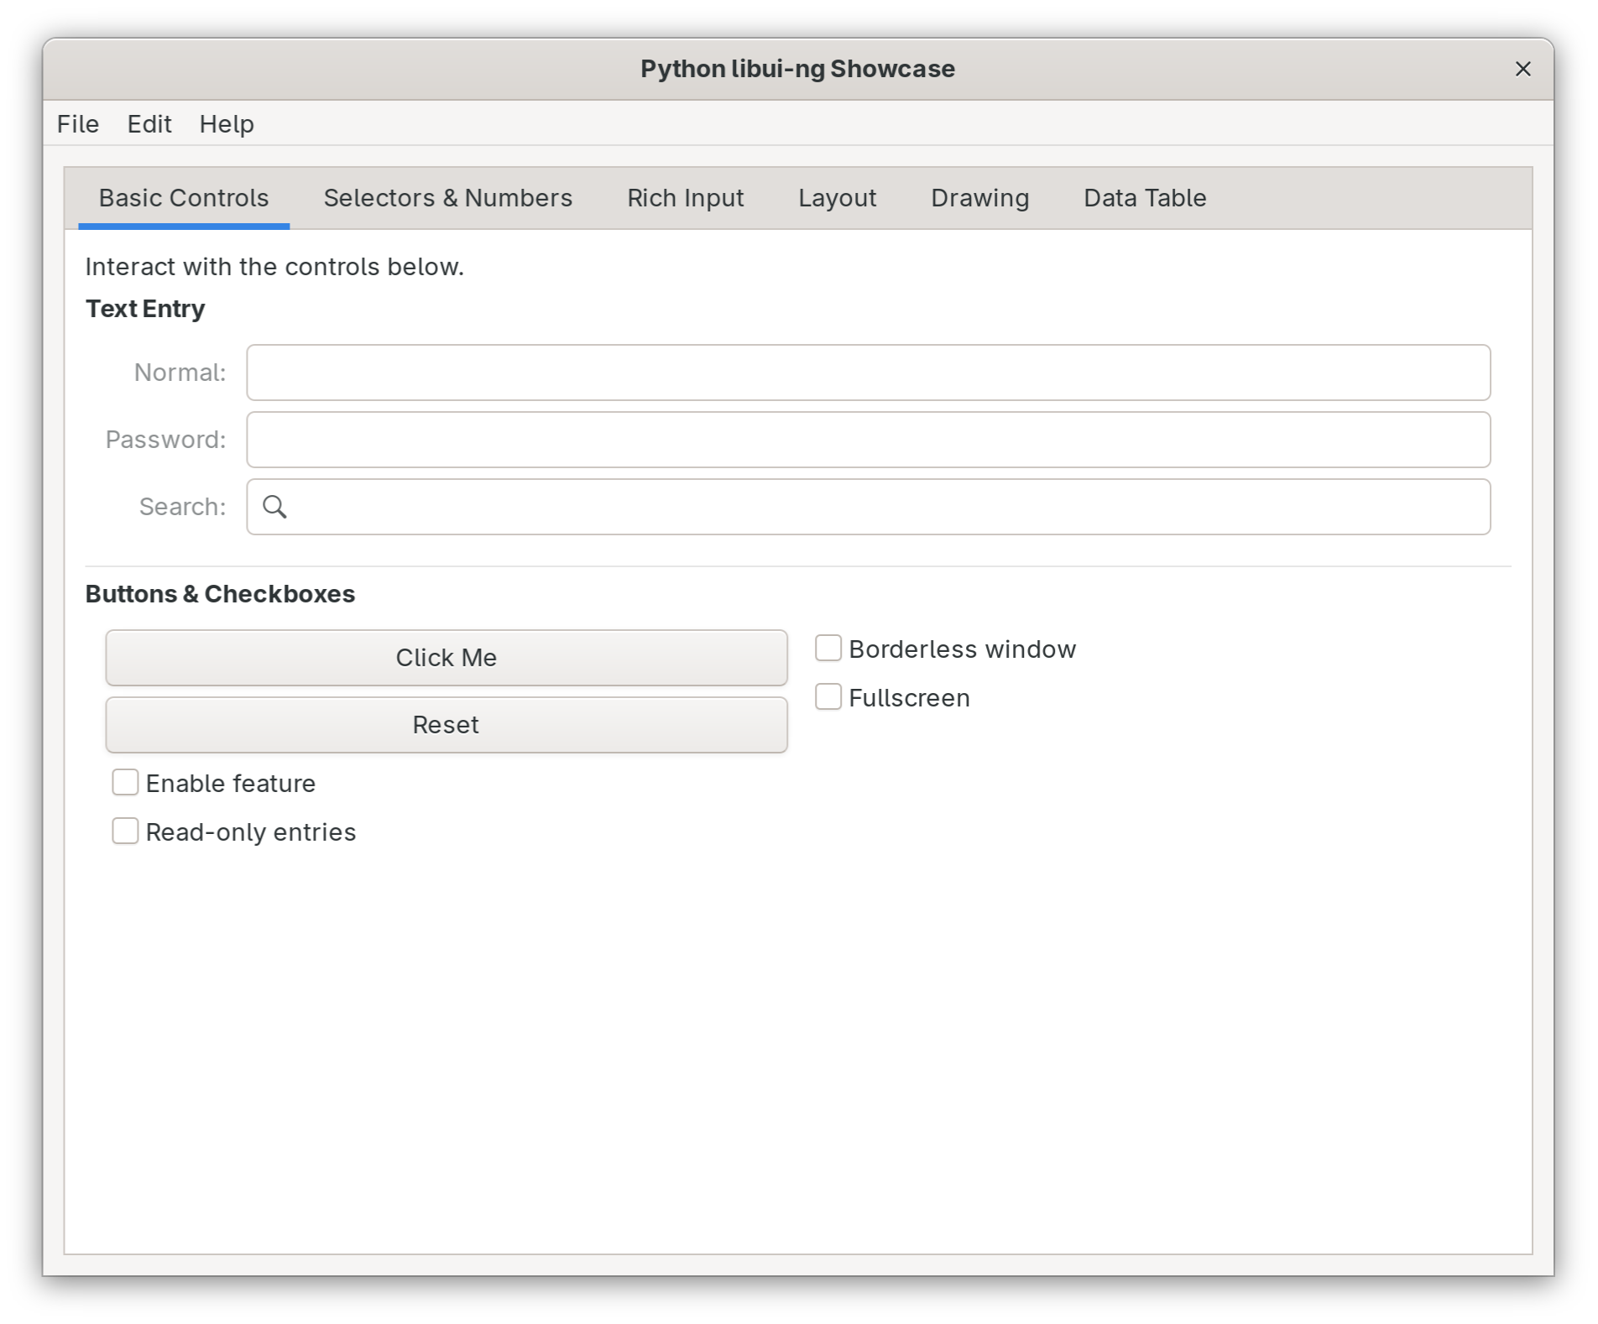Select the Basic Controls tab

pos(184,198)
